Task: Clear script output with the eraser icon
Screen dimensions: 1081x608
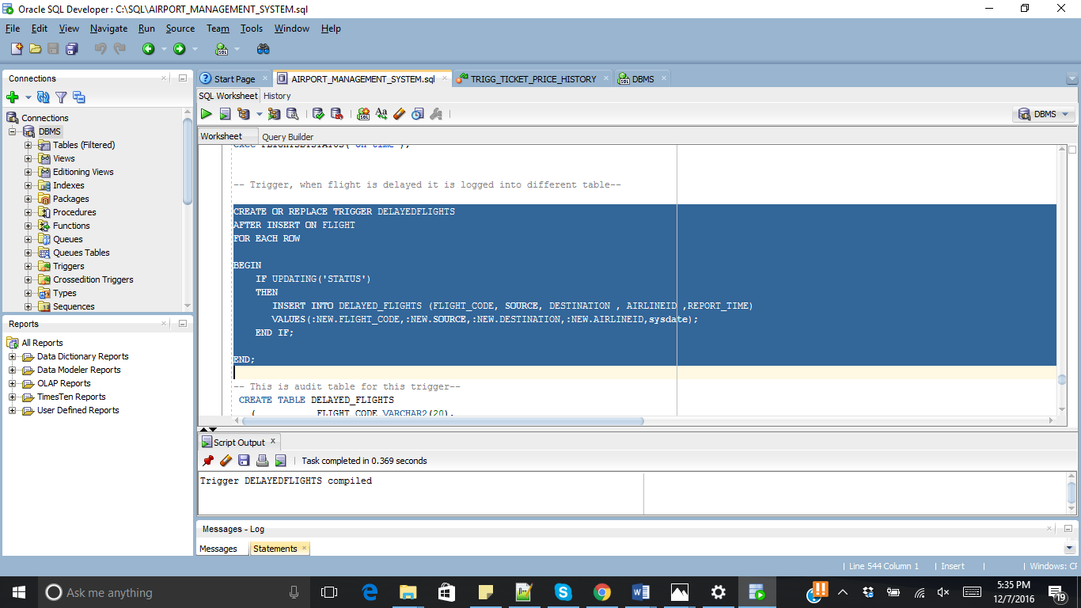Action: click(x=226, y=460)
